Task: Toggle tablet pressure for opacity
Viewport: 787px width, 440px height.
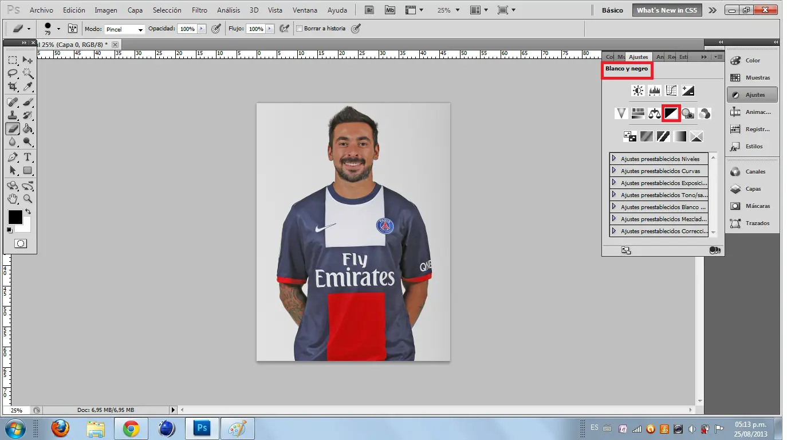Action: point(216,28)
